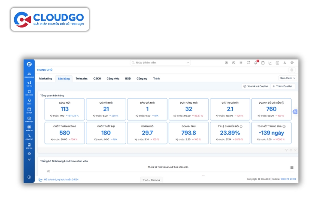Click the Xóa tất cả Dashlet button

(256, 86)
